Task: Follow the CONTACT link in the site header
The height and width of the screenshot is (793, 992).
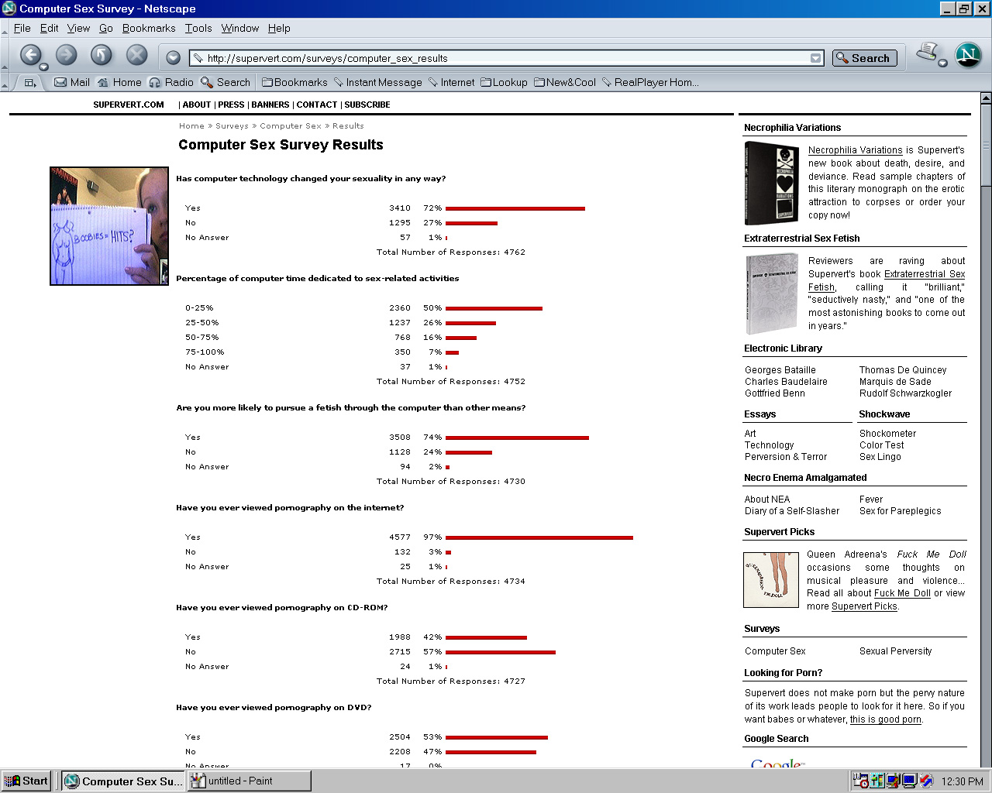Action: coord(316,105)
